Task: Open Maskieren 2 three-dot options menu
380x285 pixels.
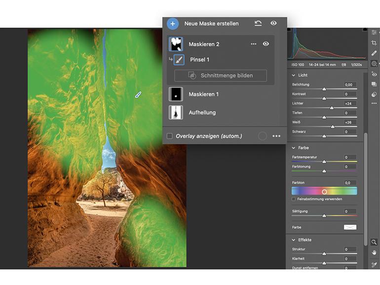Action: click(254, 44)
